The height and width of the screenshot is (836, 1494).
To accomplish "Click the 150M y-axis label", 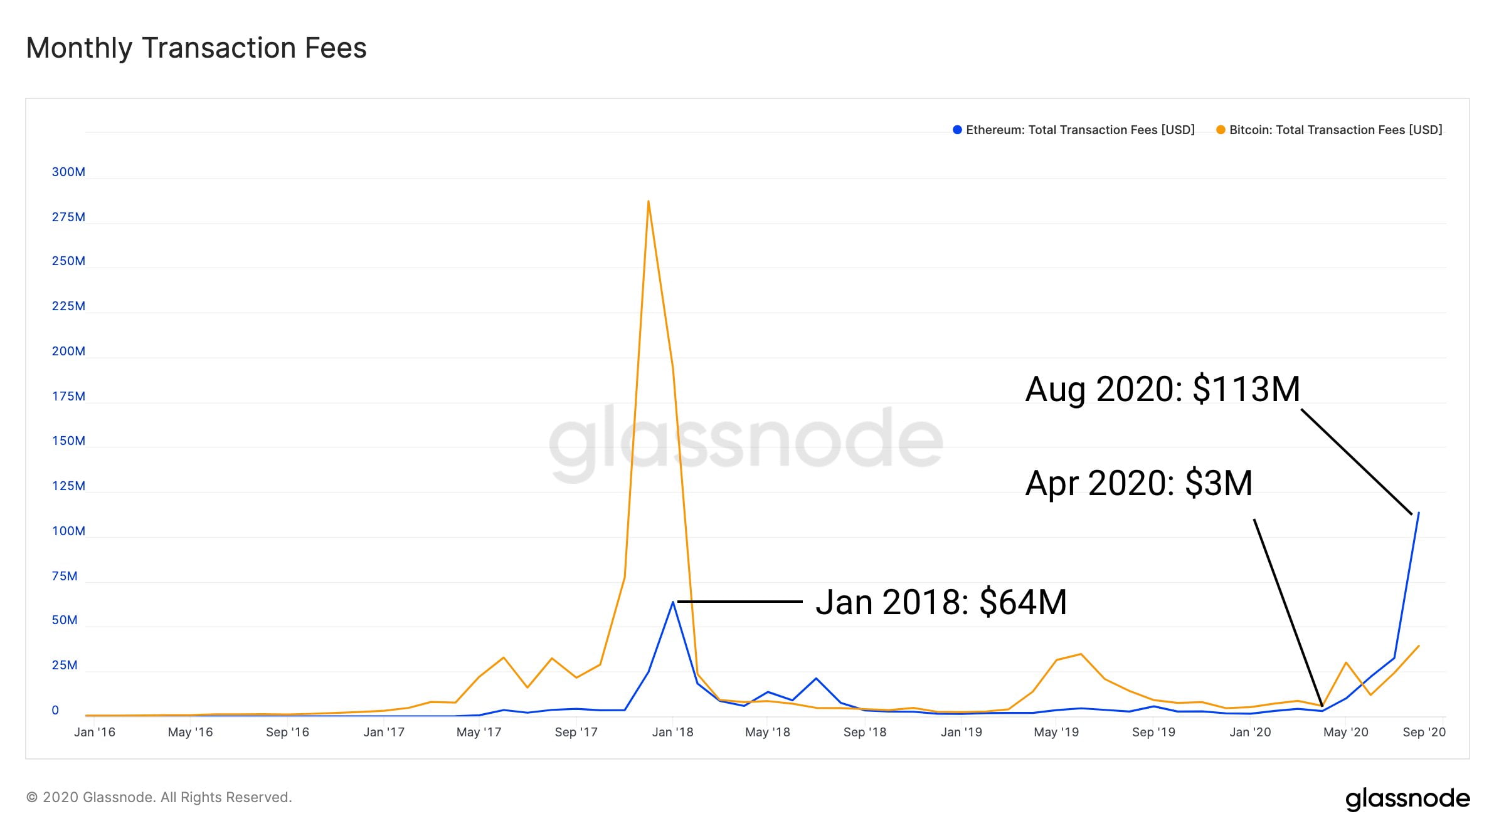I will [68, 441].
